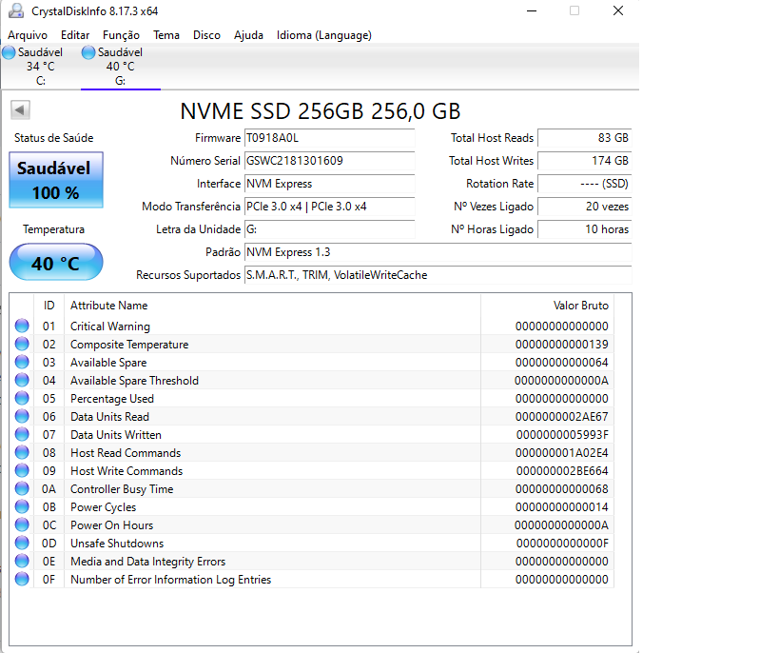The height and width of the screenshot is (653, 779).
Task: Click the health orb of drive G:
Action: point(88,52)
